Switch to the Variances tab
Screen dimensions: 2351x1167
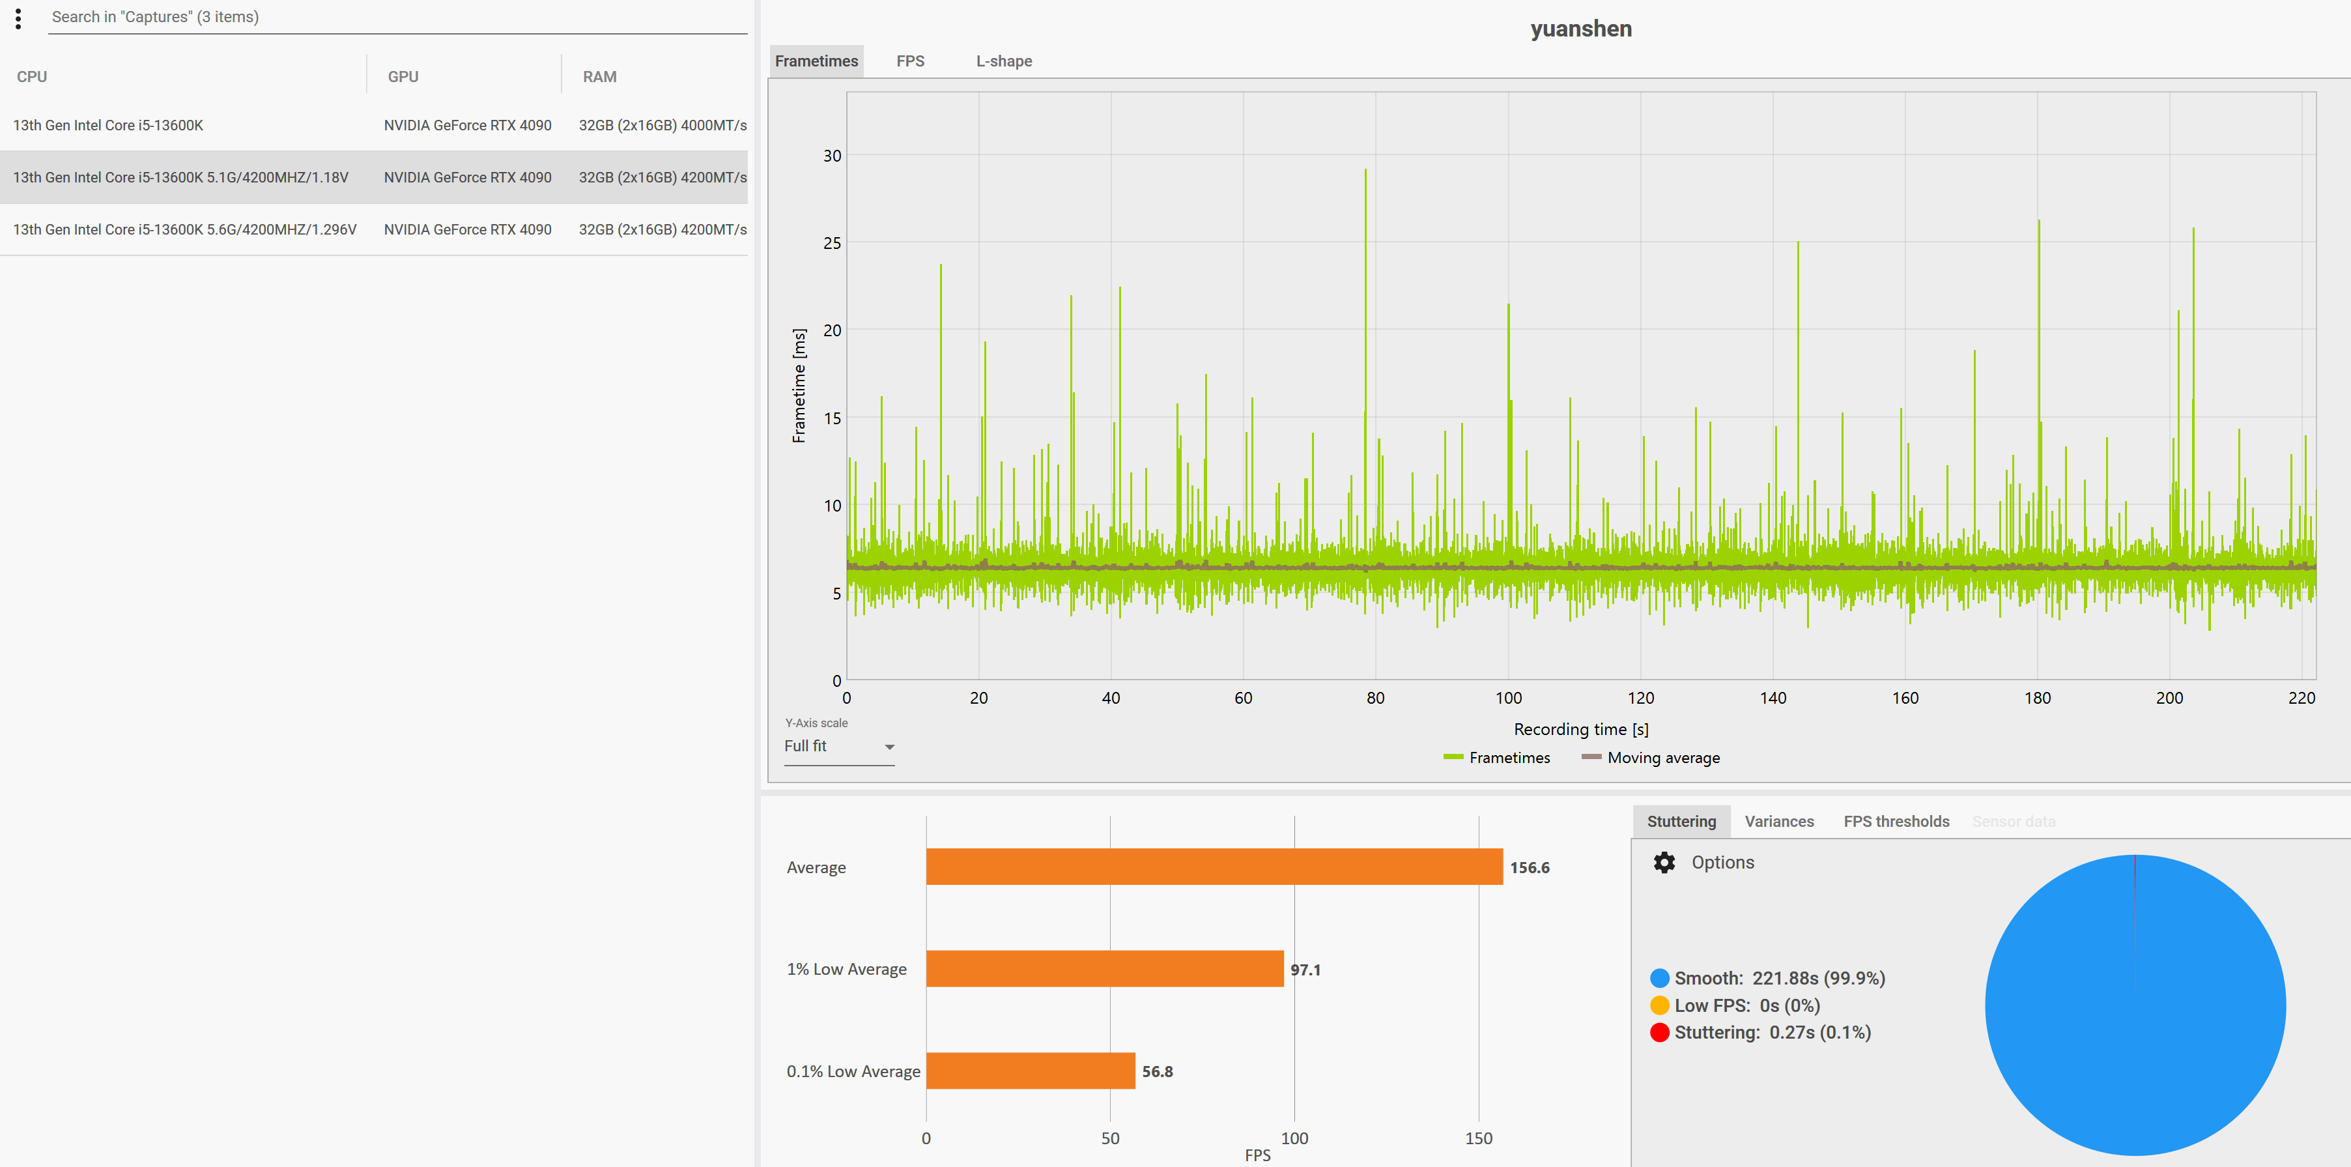(1779, 821)
